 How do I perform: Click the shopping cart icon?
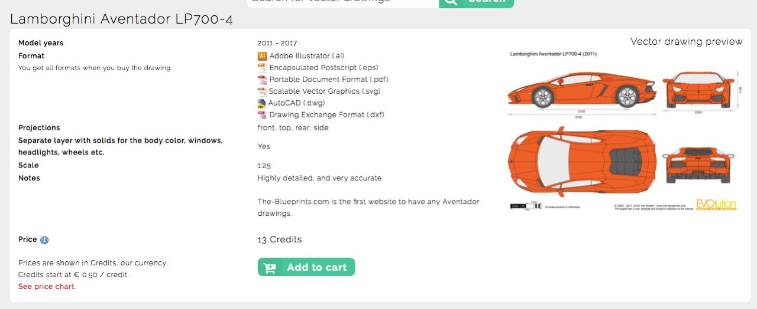tap(269, 268)
